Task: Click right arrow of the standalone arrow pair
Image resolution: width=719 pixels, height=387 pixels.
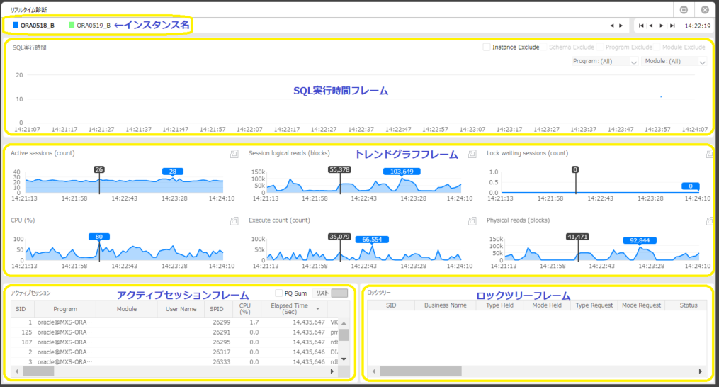Action: 621,26
